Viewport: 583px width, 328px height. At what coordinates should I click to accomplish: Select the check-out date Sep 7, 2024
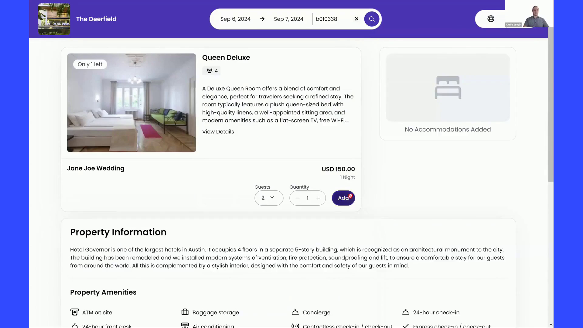coord(288,19)
